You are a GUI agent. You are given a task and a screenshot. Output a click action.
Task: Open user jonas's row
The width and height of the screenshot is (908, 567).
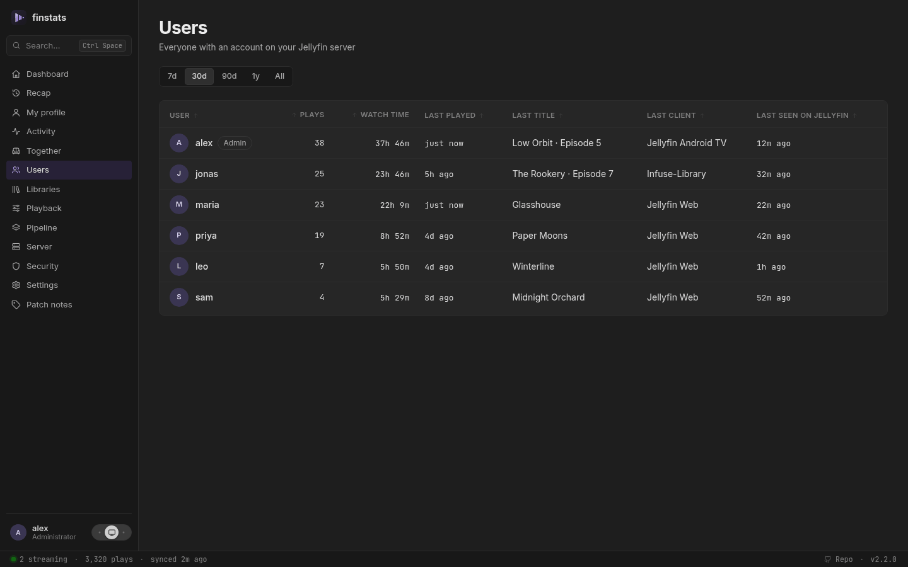coord(523,174)
